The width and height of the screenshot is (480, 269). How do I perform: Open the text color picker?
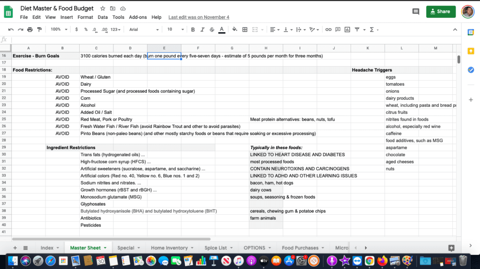222,30
